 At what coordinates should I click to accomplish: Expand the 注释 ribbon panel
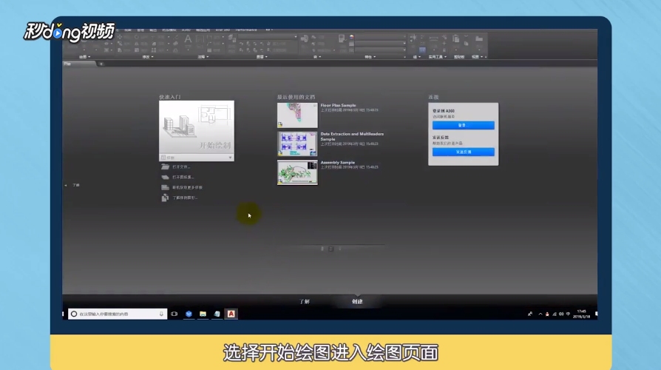pyautogui.click(x=203, y=56)
